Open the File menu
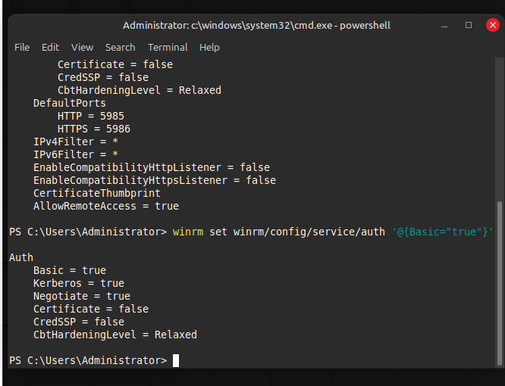The image size is (505, 386). coord(22,47)
